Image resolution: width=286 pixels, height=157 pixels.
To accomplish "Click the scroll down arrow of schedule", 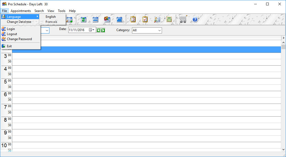I will [283, 149].
